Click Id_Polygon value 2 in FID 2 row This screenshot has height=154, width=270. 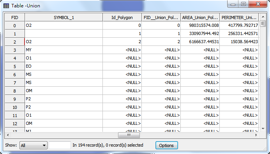(122, 42)
